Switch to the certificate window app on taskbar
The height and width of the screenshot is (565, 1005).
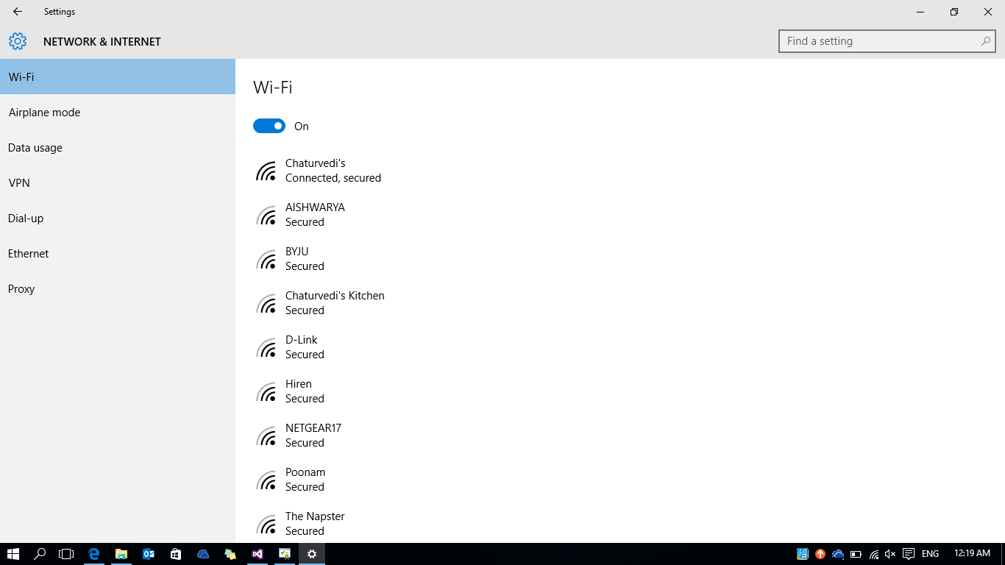[285, 554]
